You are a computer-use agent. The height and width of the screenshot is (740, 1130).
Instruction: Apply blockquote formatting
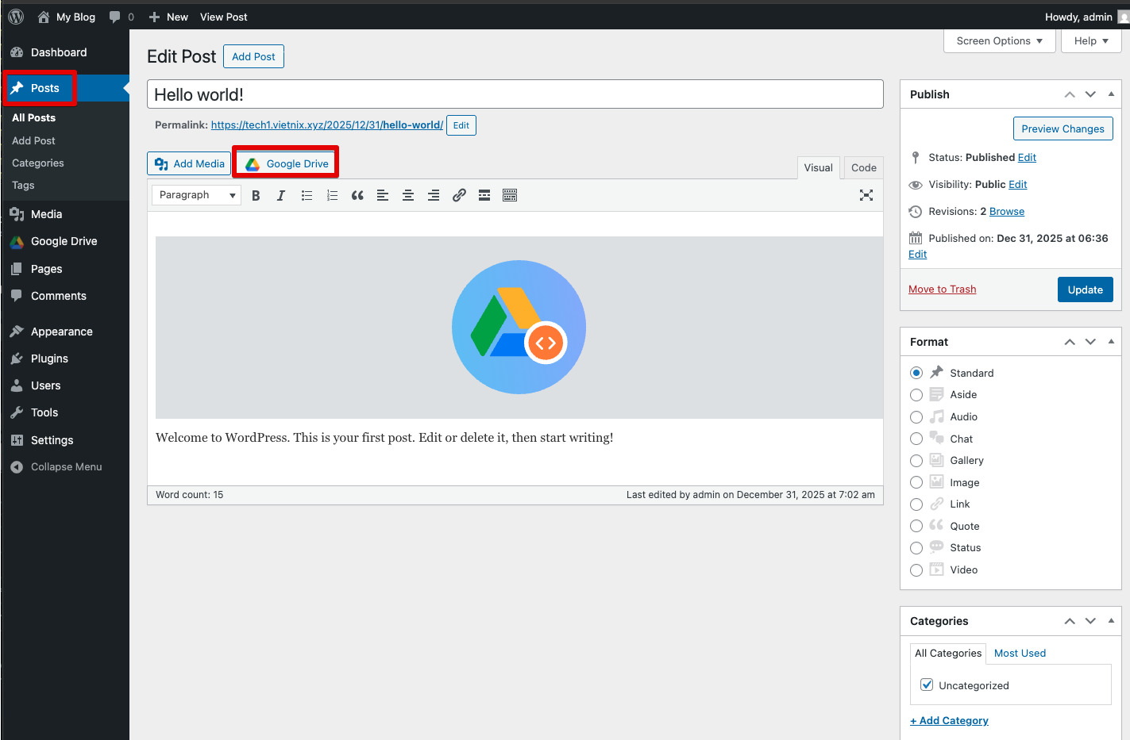pyautogui.click(x=357, y=195)
